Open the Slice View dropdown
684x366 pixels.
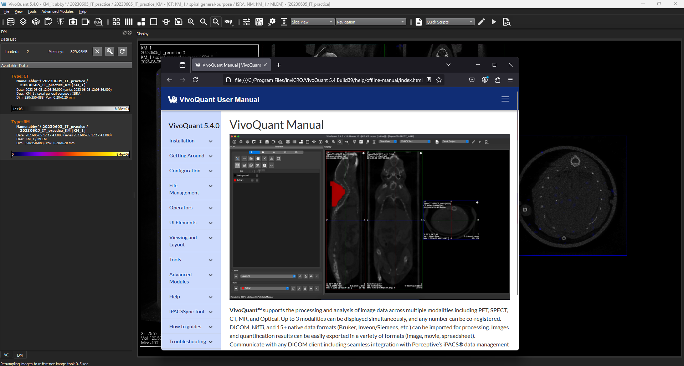[313, 22]
